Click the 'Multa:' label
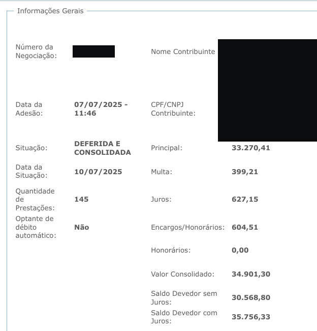Viewport: 317px width, 331px height. click(x=162, y=172)
